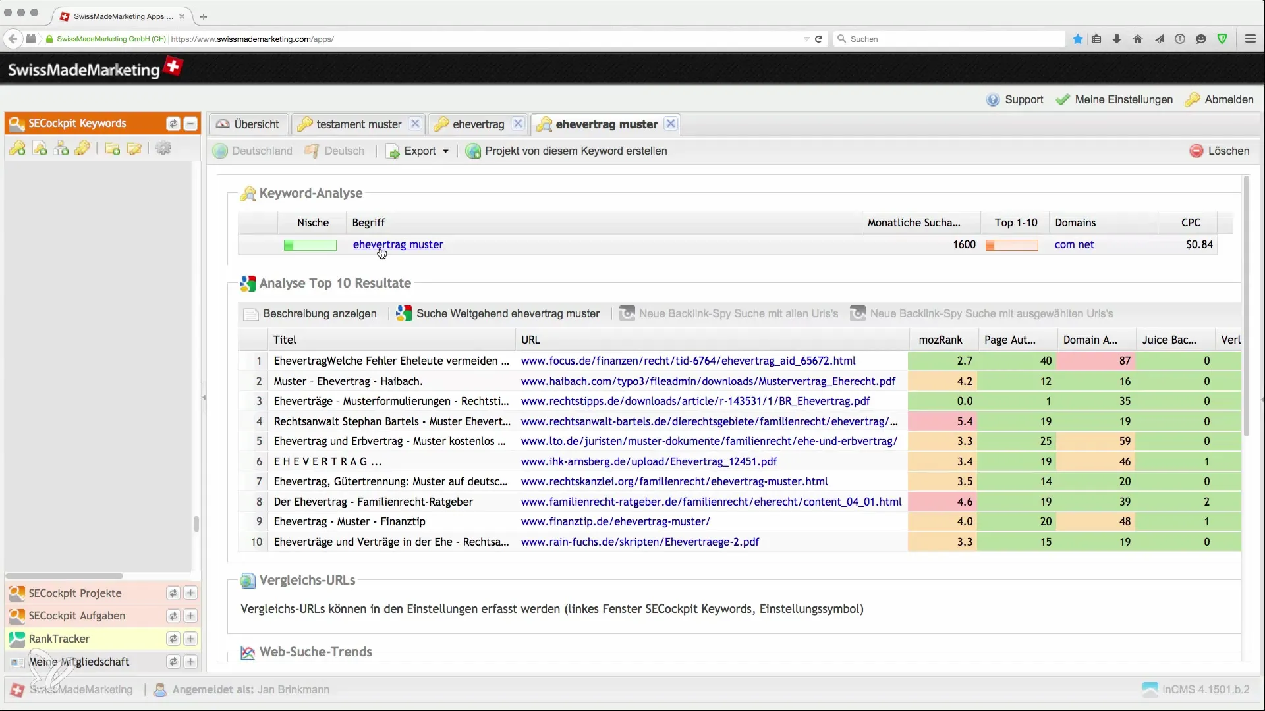This screenshot has height=711, width=1265.
Task: Click the new folder icon in SECockpit Keywords
Action: pos(113,149)
